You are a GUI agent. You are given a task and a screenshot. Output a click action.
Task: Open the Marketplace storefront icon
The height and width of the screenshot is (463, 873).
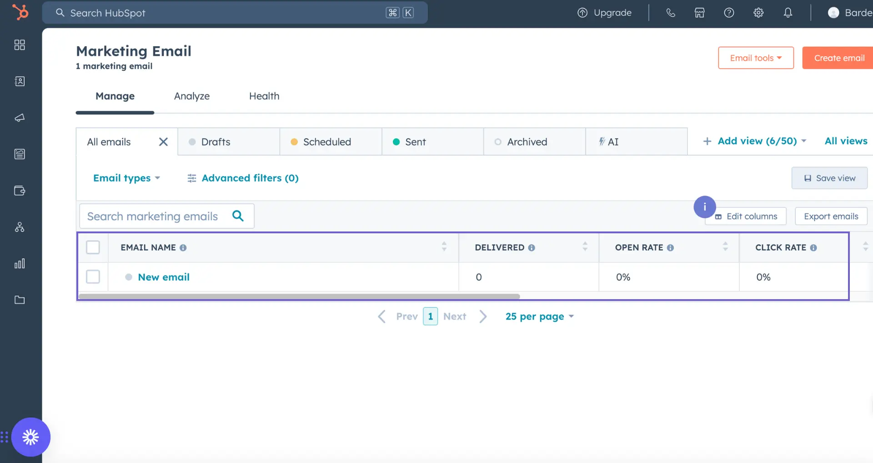[x=700, y=13]
